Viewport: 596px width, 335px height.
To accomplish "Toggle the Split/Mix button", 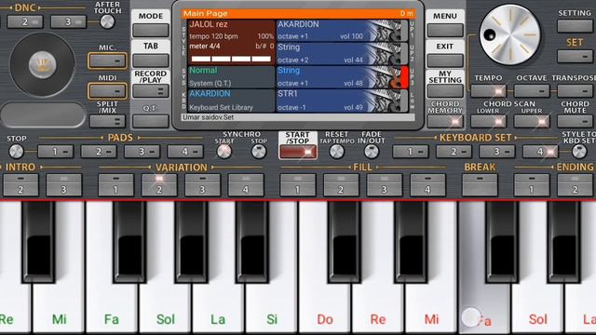I will [107, 122].
